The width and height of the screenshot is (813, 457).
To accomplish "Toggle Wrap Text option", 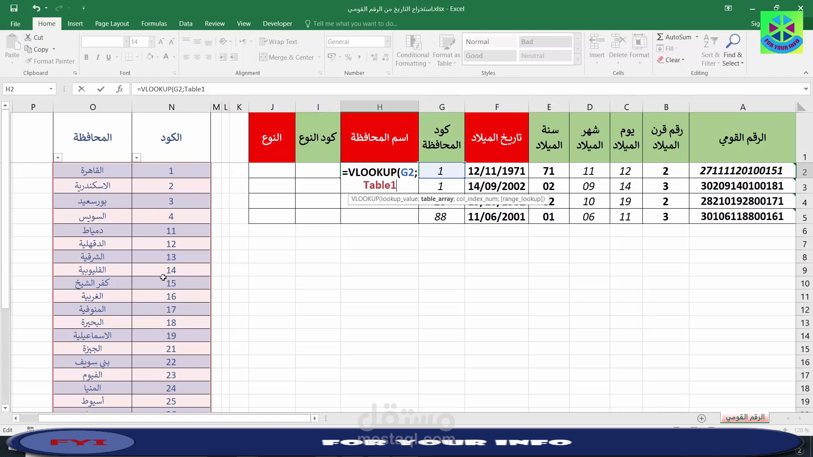I will click(278, 41).
